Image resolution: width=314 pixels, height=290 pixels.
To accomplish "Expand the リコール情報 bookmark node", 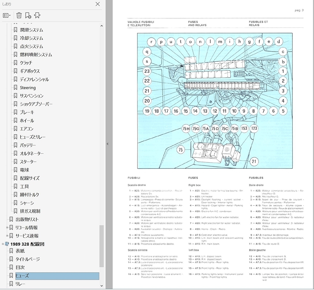I will [7, 228].
